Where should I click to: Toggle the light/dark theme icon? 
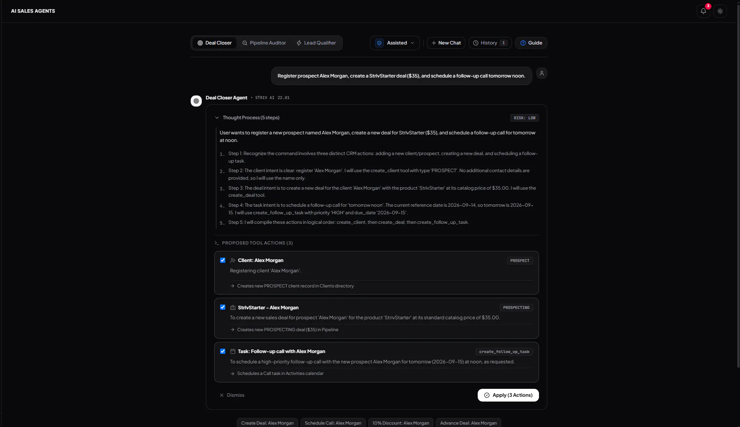click(x=720, y=11)
